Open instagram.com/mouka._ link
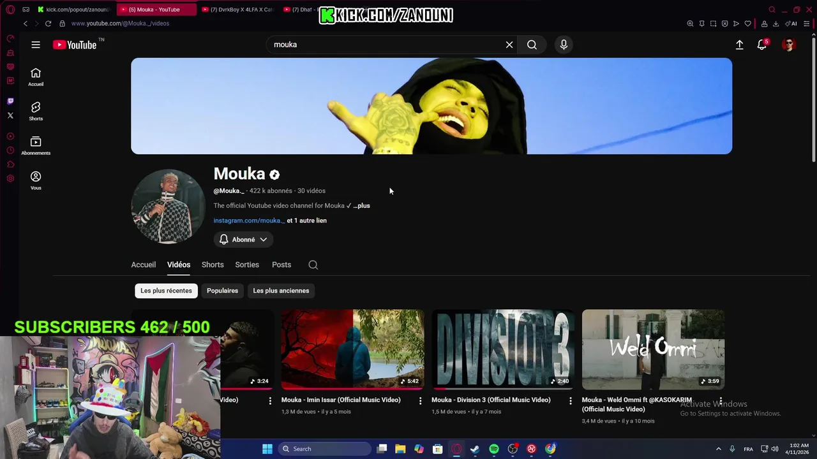817x459 pixels. [x=249, y=221]
